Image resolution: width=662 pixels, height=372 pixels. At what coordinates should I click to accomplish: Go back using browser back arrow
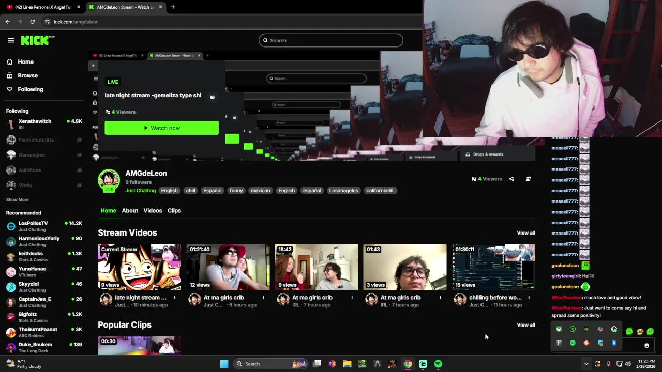7,22
